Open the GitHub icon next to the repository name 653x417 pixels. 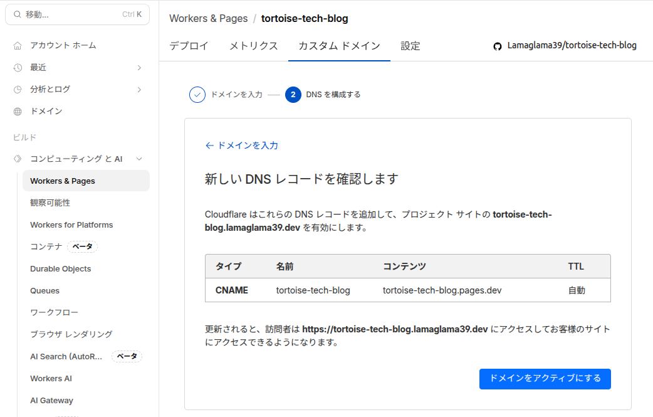pos(497,45)
